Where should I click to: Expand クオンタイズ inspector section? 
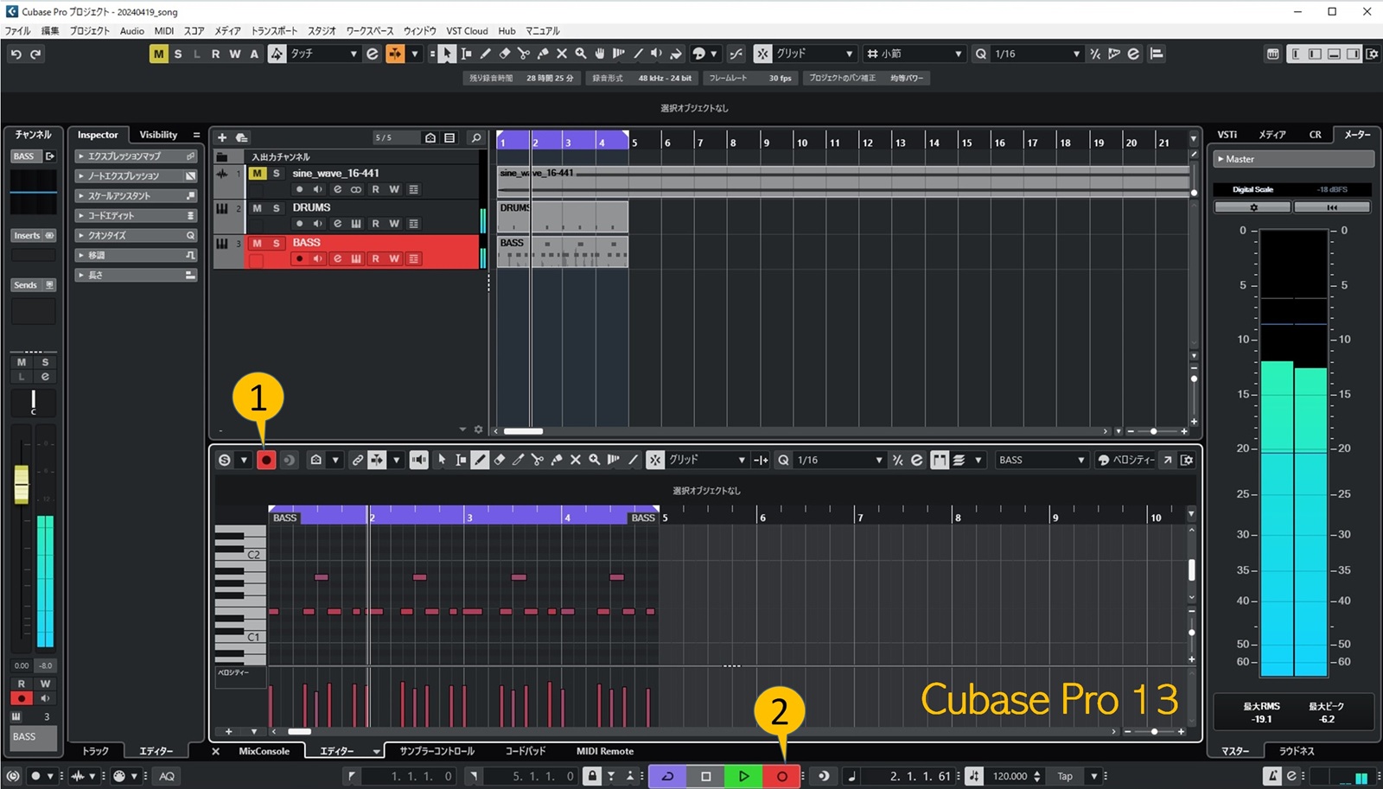tap(136, 235)
